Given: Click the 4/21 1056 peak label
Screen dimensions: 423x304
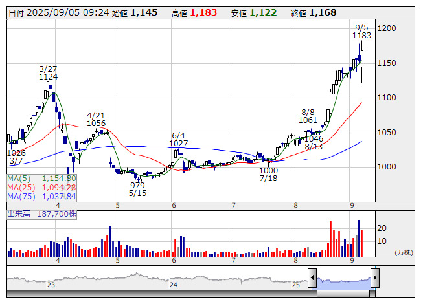Looking at the screenshot, I should click(x=96, y=119).
